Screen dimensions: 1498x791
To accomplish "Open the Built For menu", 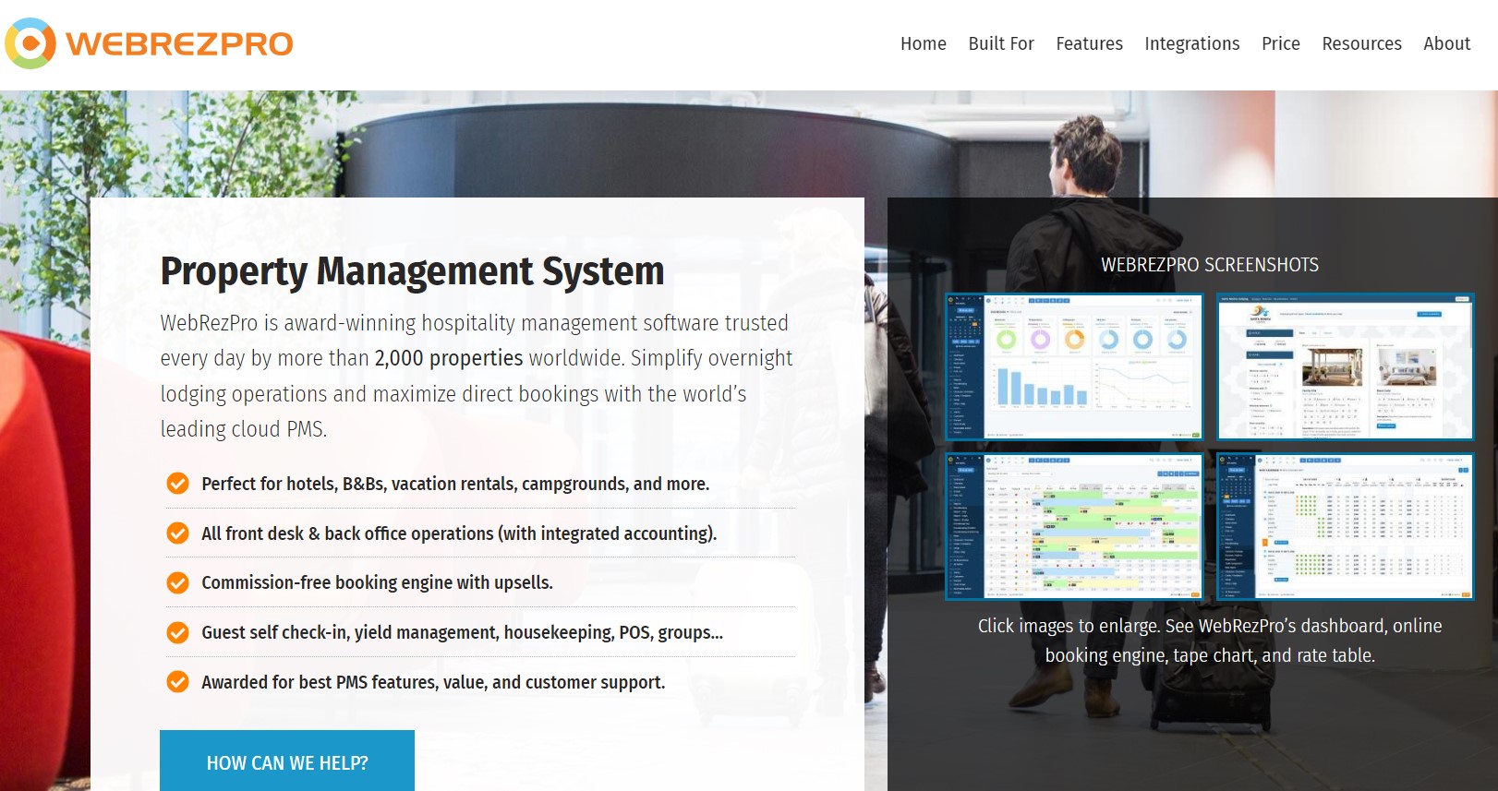I will point(1001,43).
